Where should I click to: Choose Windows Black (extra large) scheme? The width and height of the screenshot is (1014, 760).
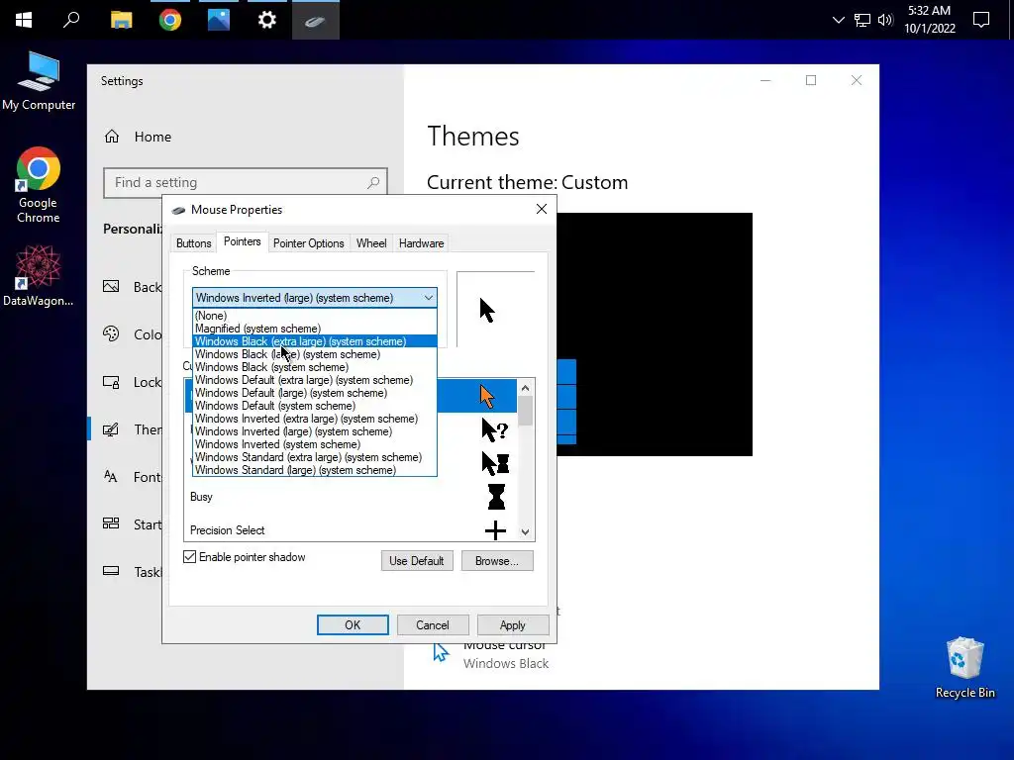pos(314,341)
